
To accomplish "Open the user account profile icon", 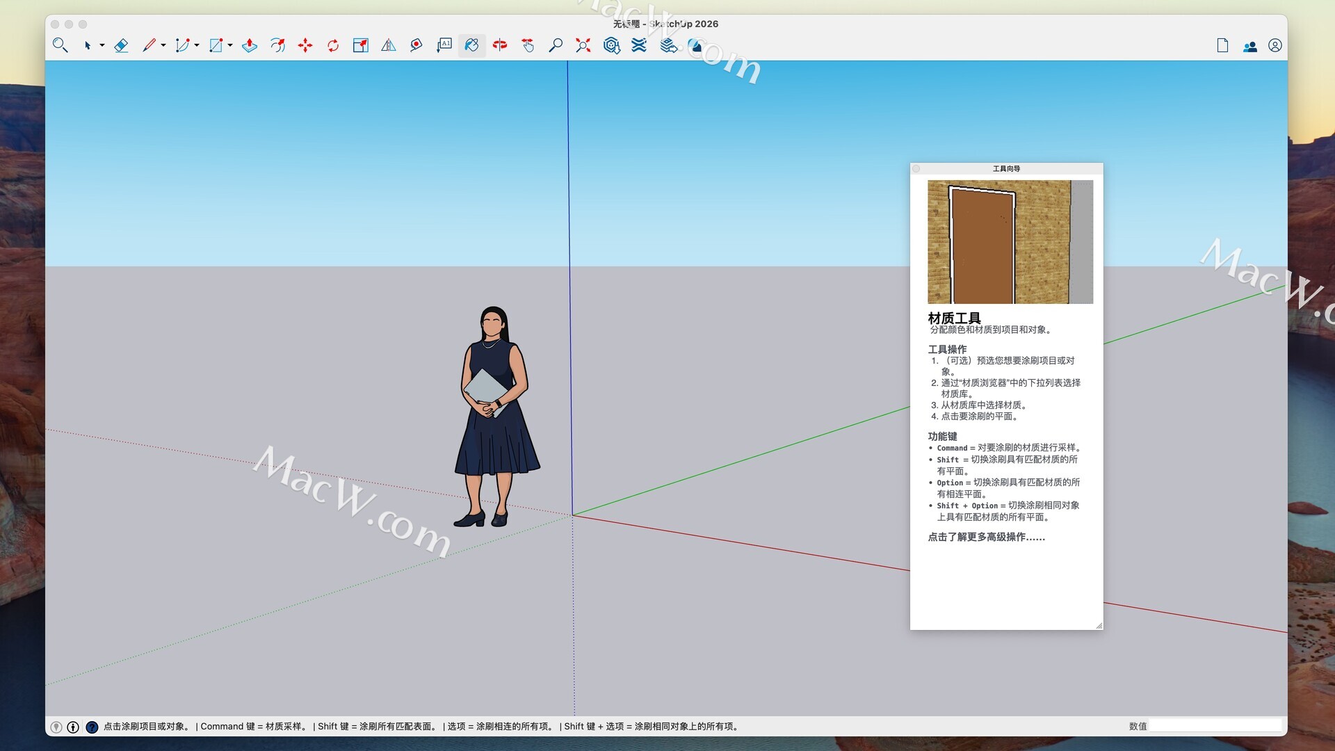I will [x=1275, y=46].
